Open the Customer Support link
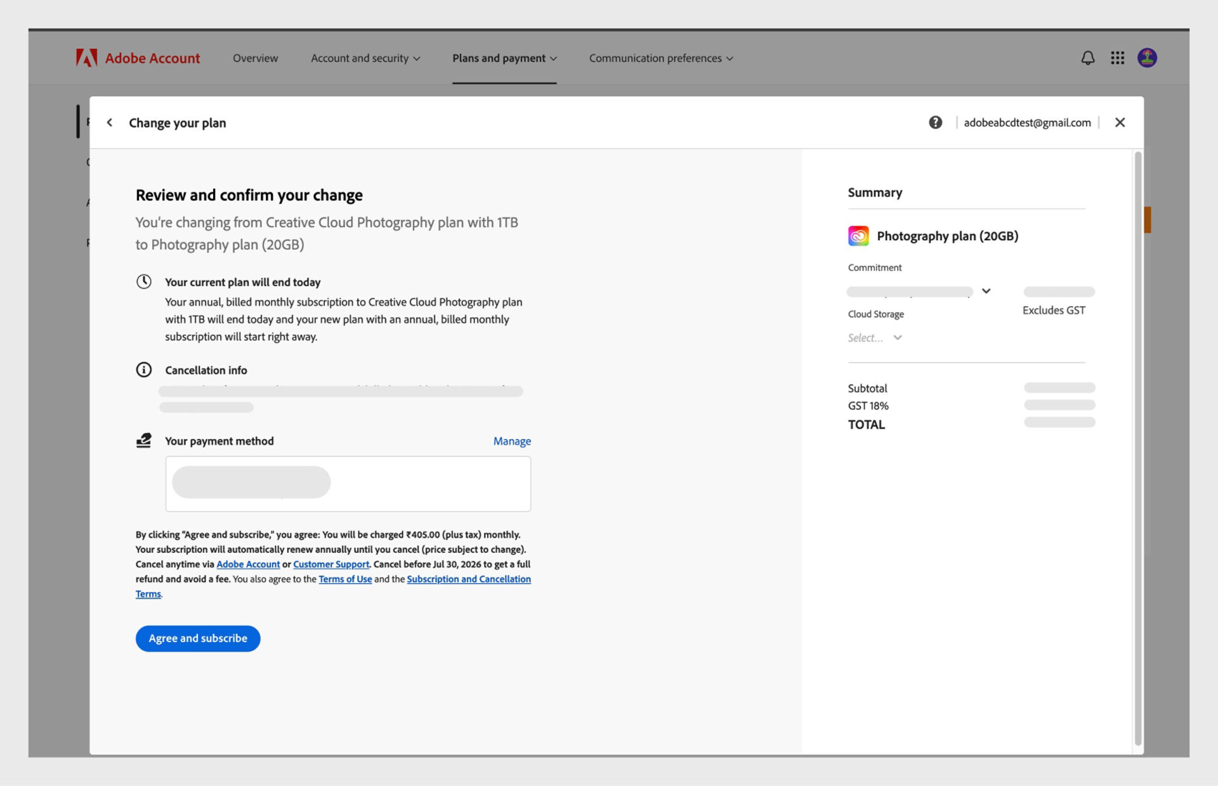 (331, 564)
